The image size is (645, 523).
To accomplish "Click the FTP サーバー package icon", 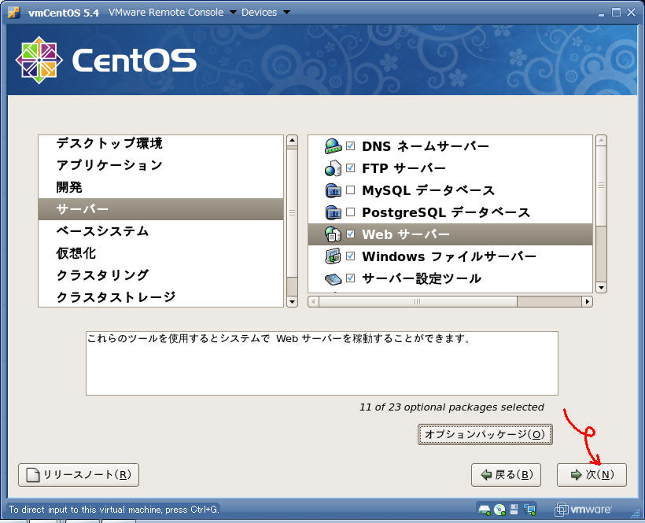I will point(333,168).
